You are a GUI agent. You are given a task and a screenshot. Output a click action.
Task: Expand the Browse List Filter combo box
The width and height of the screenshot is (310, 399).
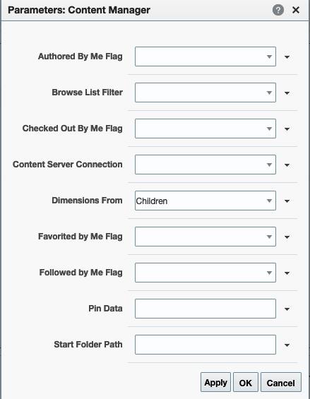coord(205,93)
